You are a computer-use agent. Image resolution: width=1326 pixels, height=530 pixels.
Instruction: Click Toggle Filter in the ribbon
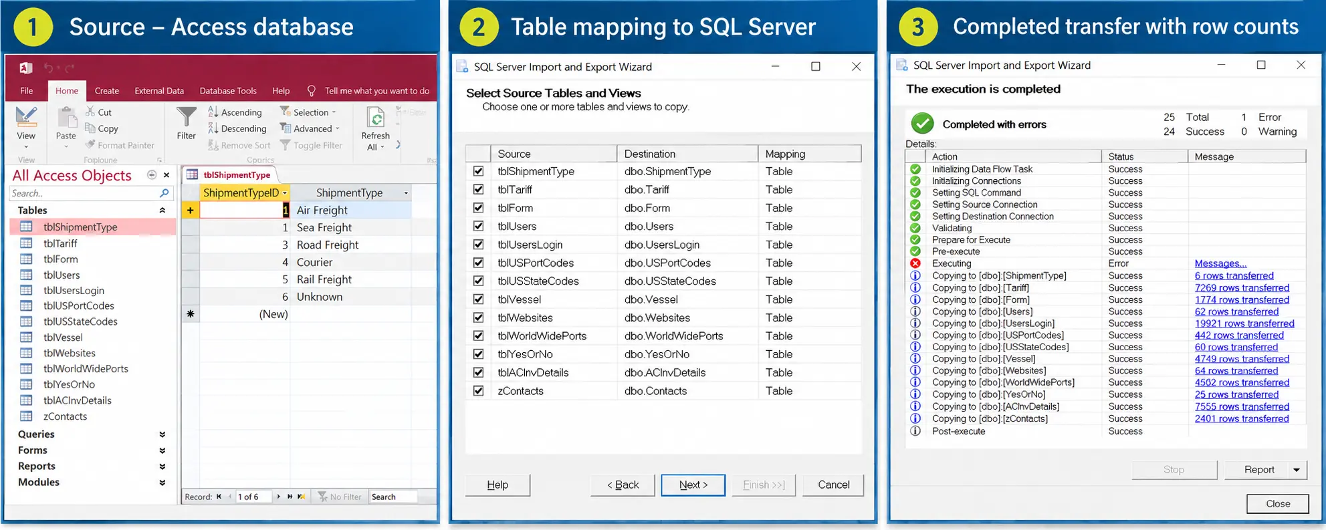(x=311, y=145)
